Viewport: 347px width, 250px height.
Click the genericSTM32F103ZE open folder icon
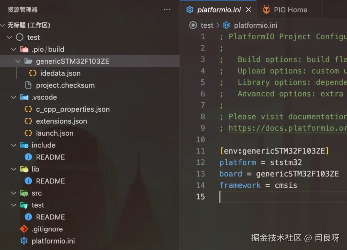point(28,61)
